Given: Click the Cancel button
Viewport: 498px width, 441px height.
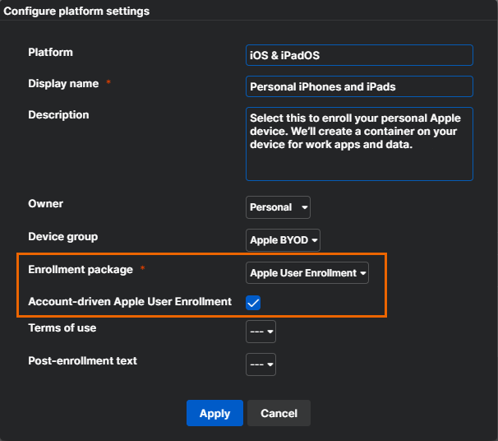Looking at the screenshot, I should click(279, 413).
